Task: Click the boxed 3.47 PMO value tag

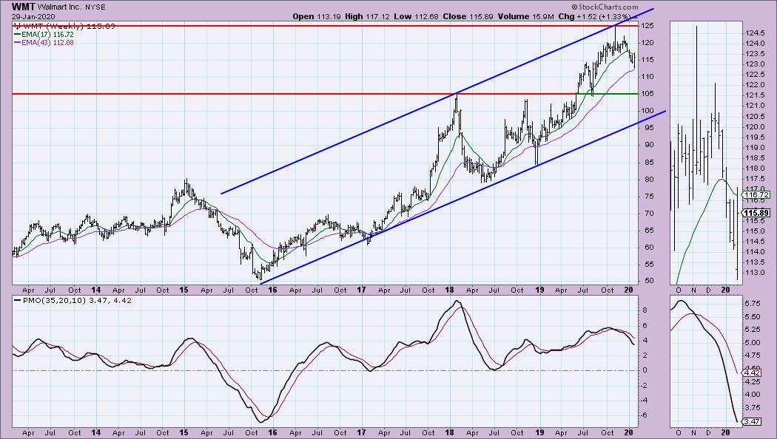Action: pos(751,422)
